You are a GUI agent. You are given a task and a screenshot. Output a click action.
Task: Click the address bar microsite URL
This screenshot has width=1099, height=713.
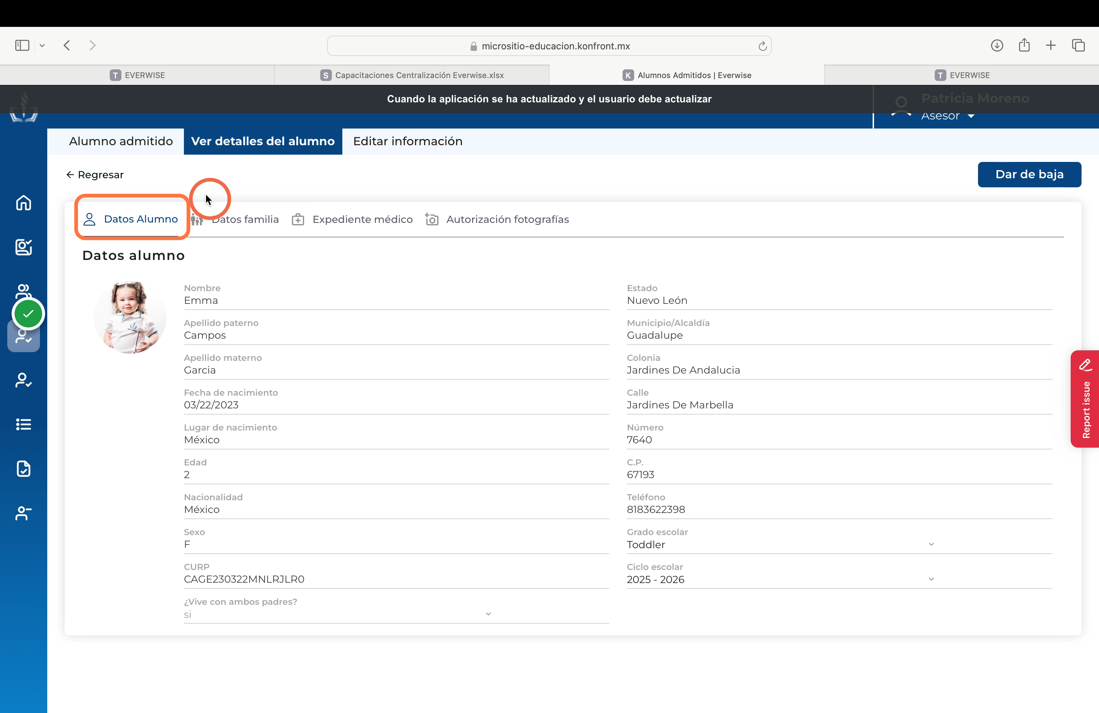(549, 46)
